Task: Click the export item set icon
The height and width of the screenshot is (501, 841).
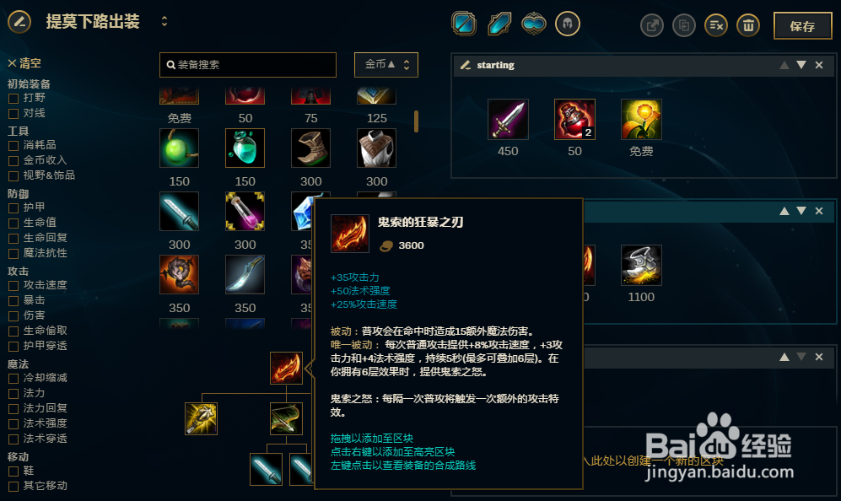Action: (x=652, y=25)
